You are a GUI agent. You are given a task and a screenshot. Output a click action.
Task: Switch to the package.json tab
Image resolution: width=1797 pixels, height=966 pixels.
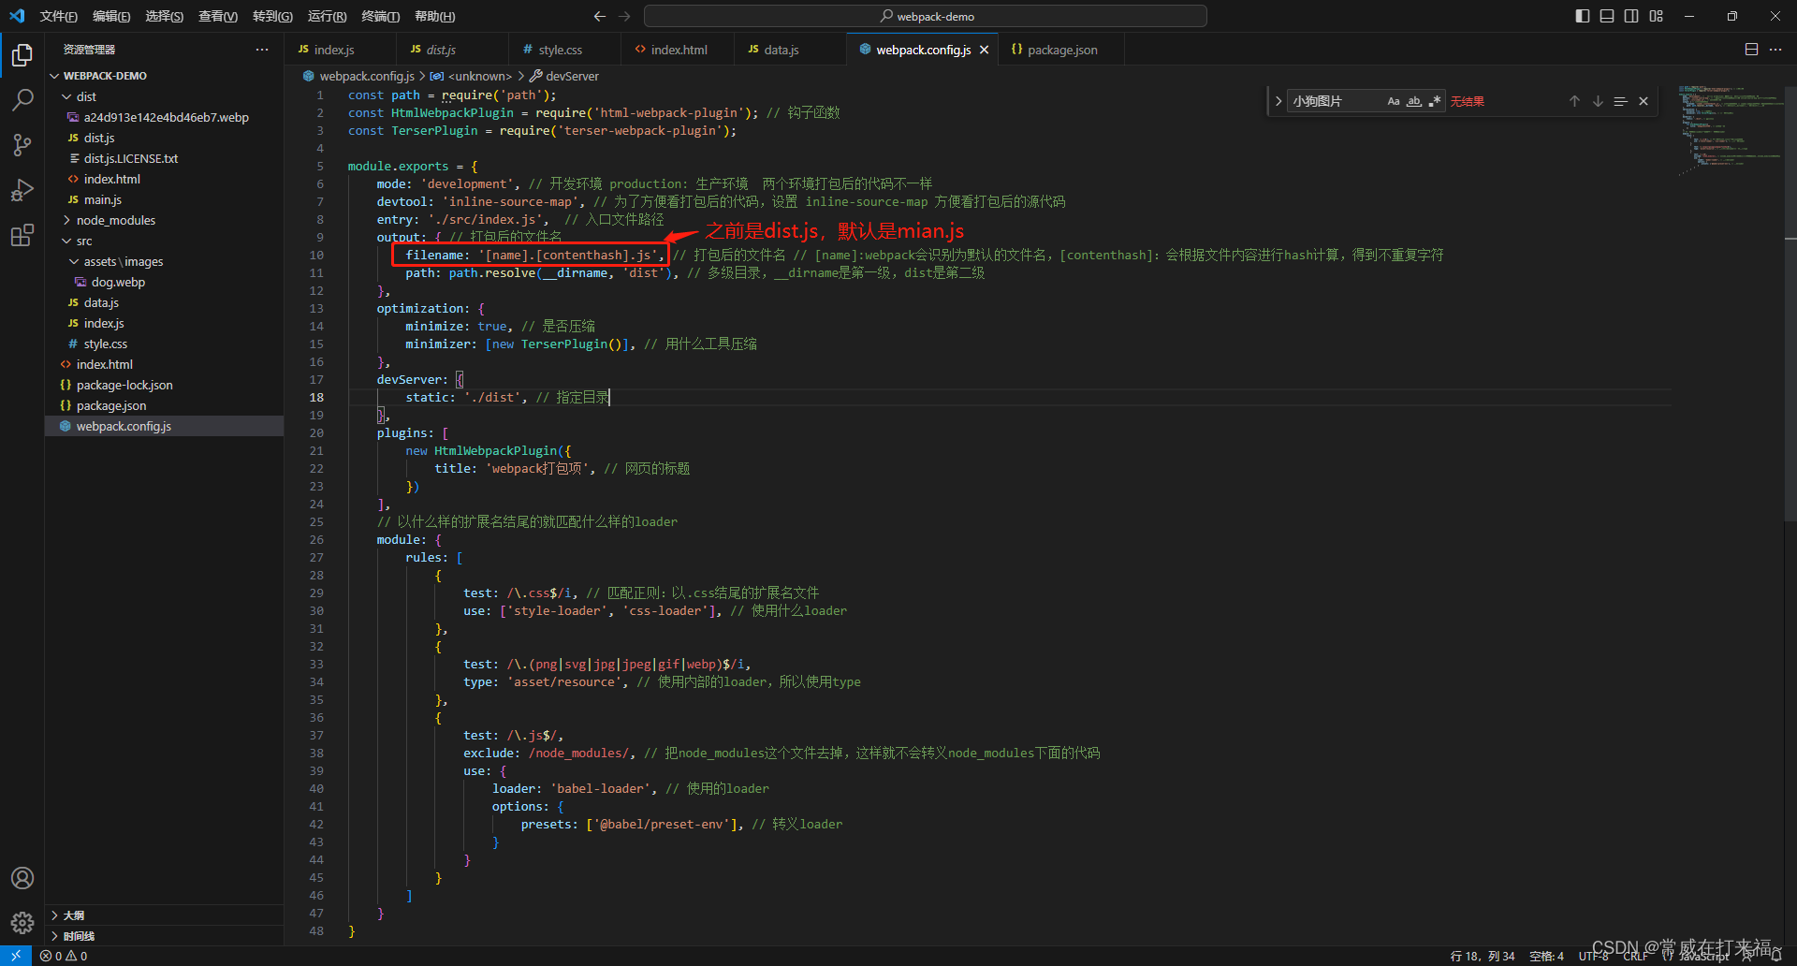1062,50
